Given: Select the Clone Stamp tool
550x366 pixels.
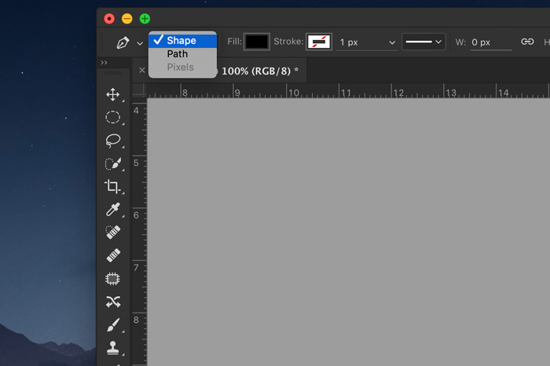Looking at the screenshot, I should 112,348.
